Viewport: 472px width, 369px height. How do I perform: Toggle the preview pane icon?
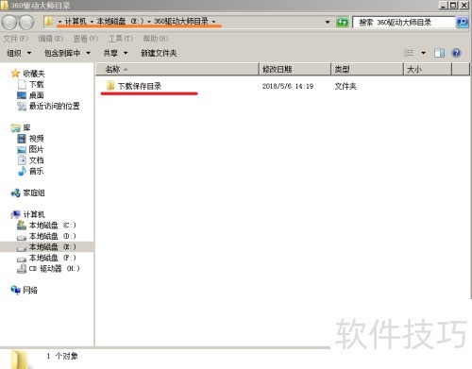(439, 53)
